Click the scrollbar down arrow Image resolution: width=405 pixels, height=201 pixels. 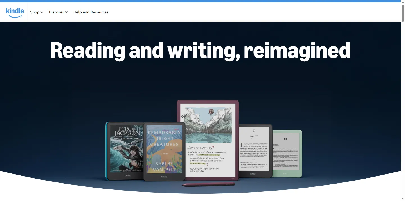click(x=403, y=199)
